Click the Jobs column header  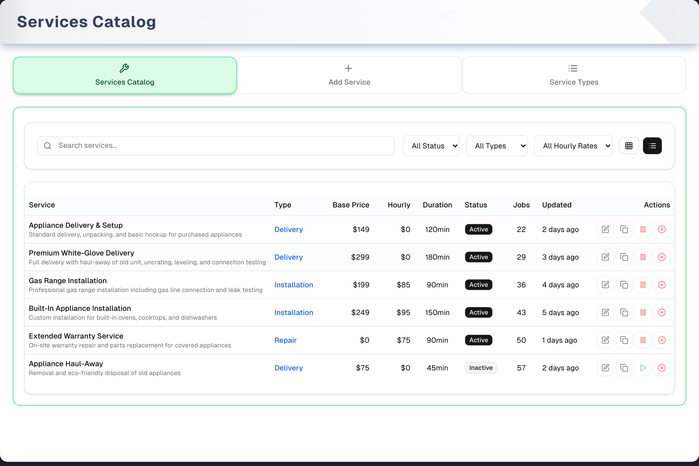[521, 205]
